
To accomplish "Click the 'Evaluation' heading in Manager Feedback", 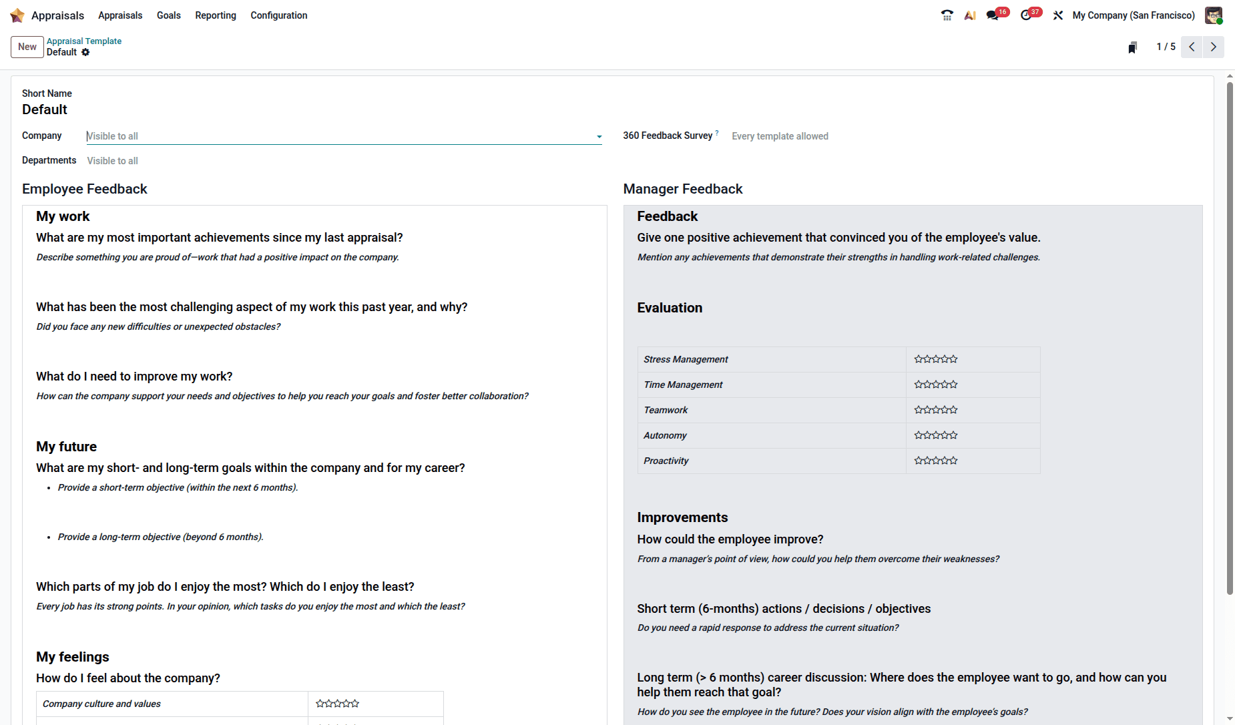I will click(x=670, y=308).
